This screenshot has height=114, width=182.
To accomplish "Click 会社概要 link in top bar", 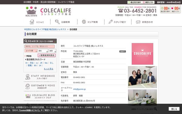I will [27, 2].
